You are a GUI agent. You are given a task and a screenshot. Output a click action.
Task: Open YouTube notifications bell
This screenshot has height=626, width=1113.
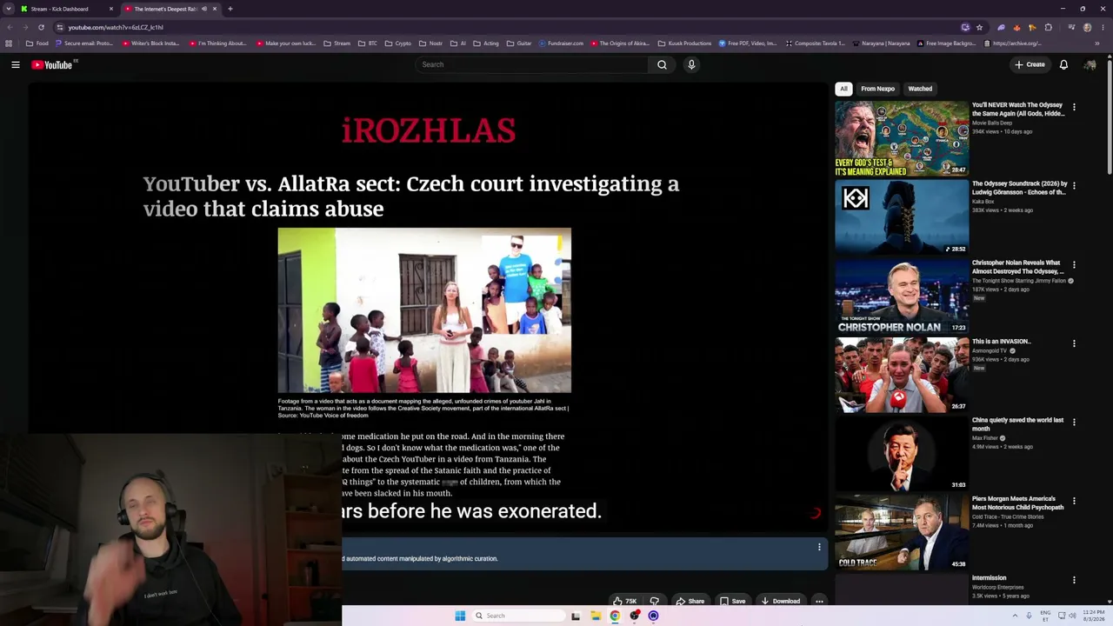[x=1063, y=64]
